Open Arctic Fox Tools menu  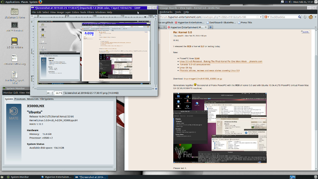[x=178, y=12]
